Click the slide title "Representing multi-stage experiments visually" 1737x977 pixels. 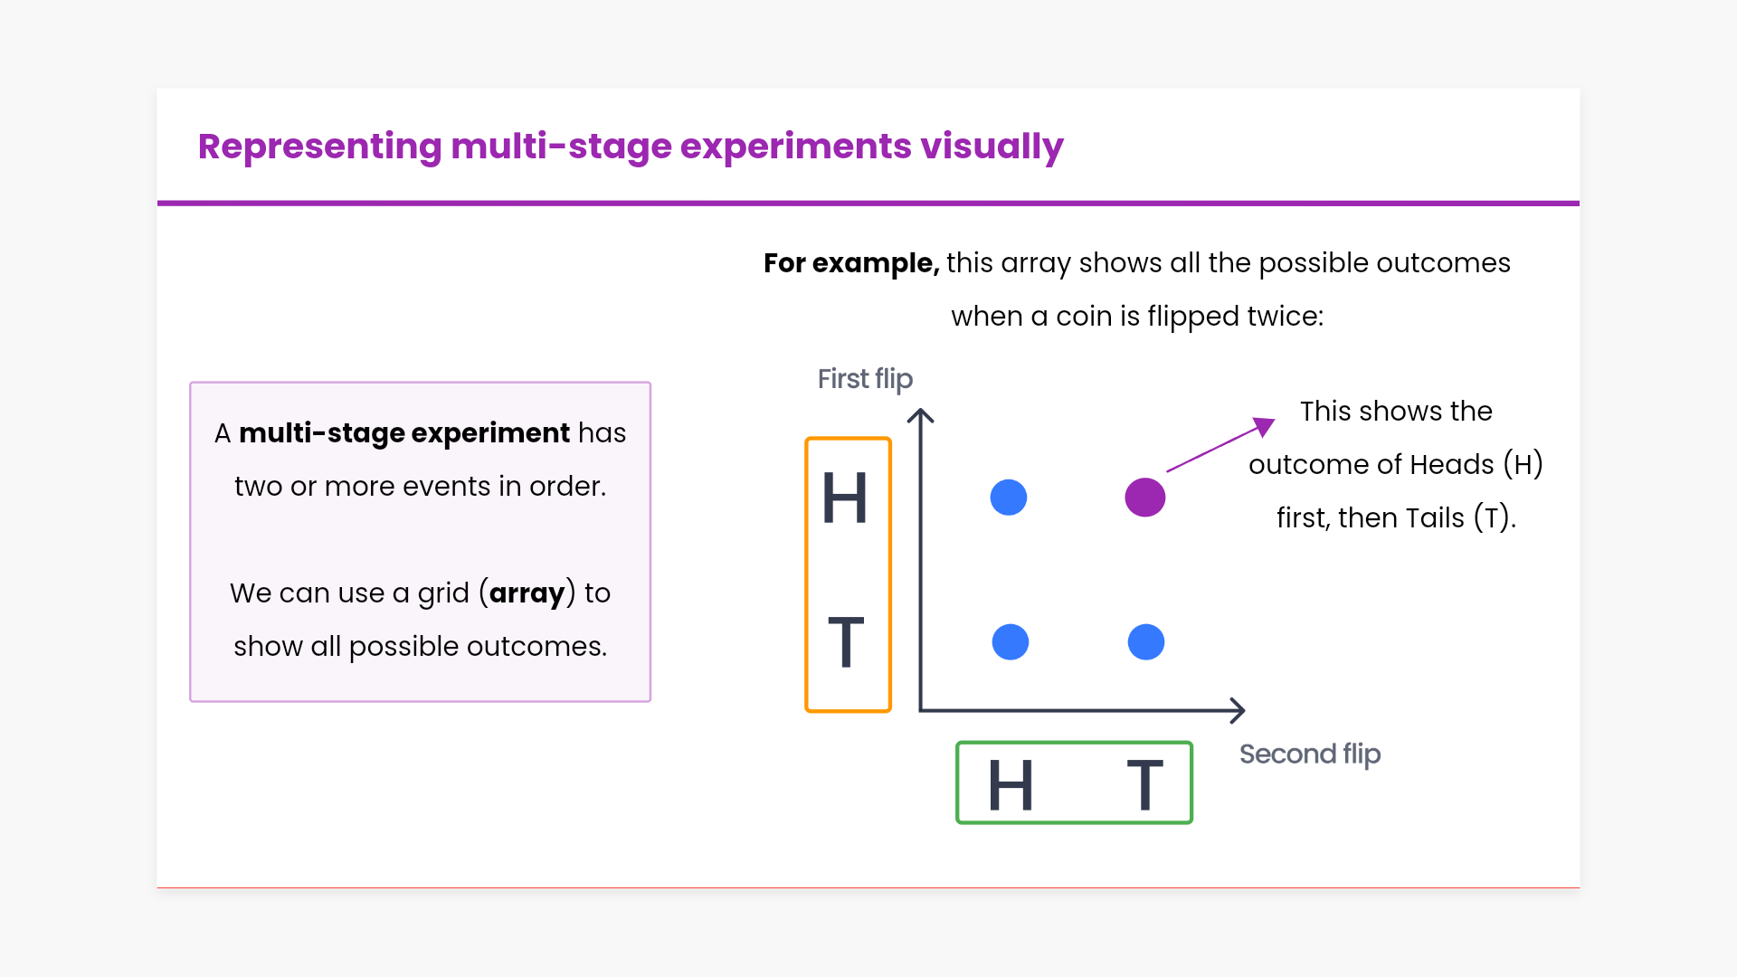(x=631, y=147)
